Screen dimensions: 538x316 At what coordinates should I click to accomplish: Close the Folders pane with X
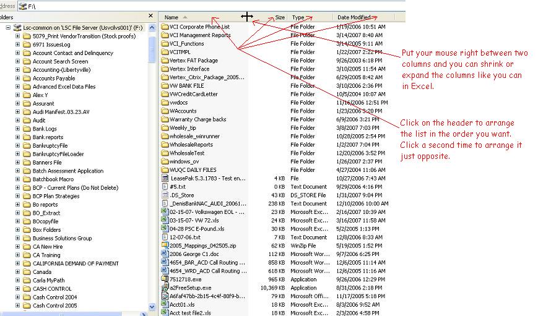tap(151, 17)
